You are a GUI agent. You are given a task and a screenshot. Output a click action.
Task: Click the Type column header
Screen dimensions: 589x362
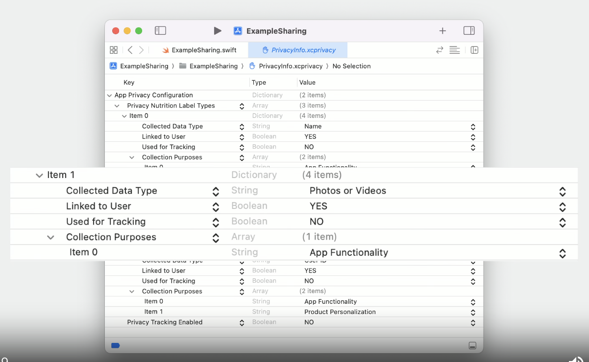pyautogui.click(x=259, y=82)
